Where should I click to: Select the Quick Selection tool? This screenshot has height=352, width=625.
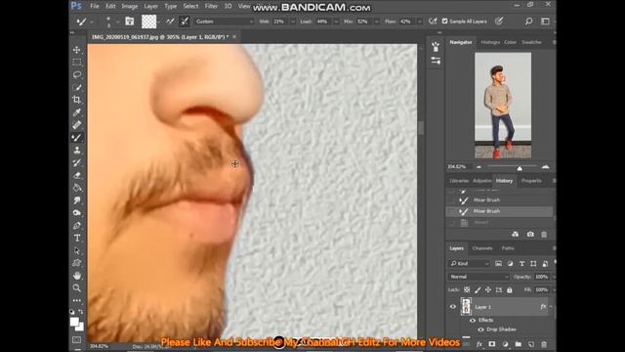click(x=77, y=87)
